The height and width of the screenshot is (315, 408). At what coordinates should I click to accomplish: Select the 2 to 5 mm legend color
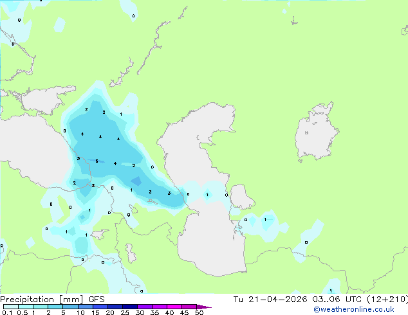coord(55,307)
